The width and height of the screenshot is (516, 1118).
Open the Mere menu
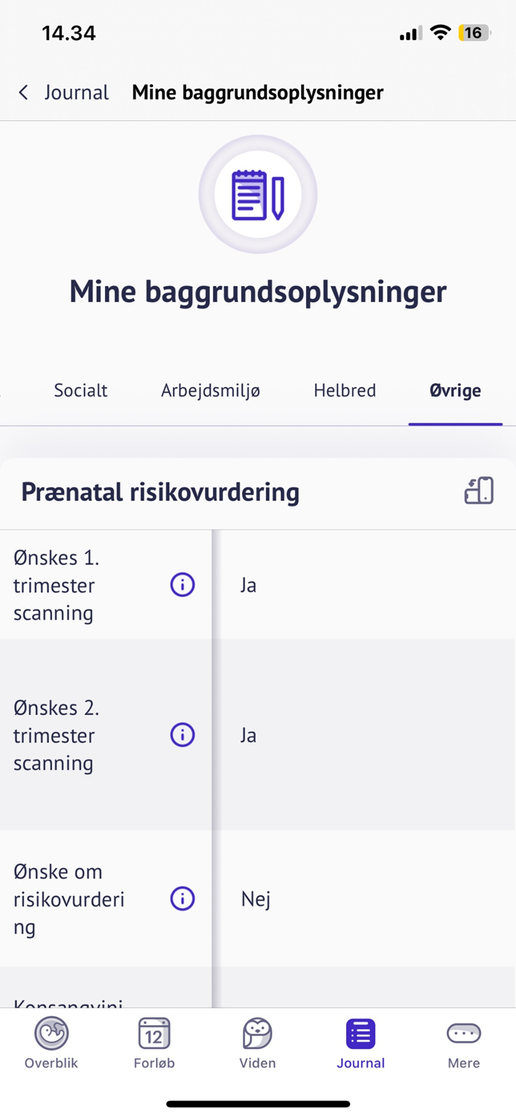[464, 1043]
